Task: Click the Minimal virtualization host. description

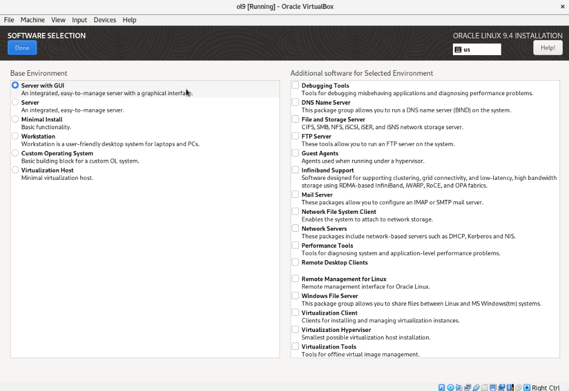Action: tap(57, 178)
